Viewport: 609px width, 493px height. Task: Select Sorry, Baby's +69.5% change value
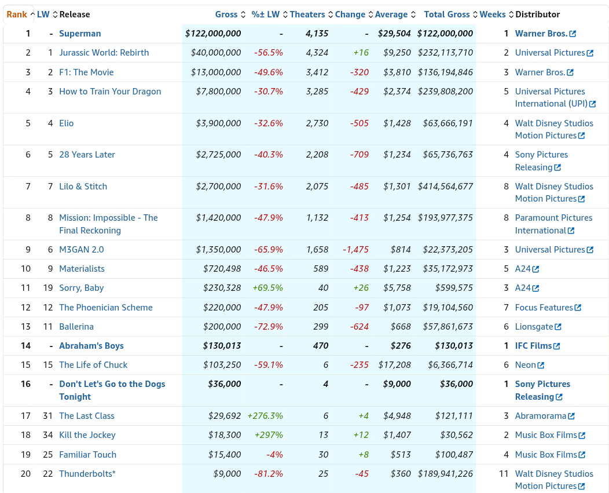(x=267, y=288)
